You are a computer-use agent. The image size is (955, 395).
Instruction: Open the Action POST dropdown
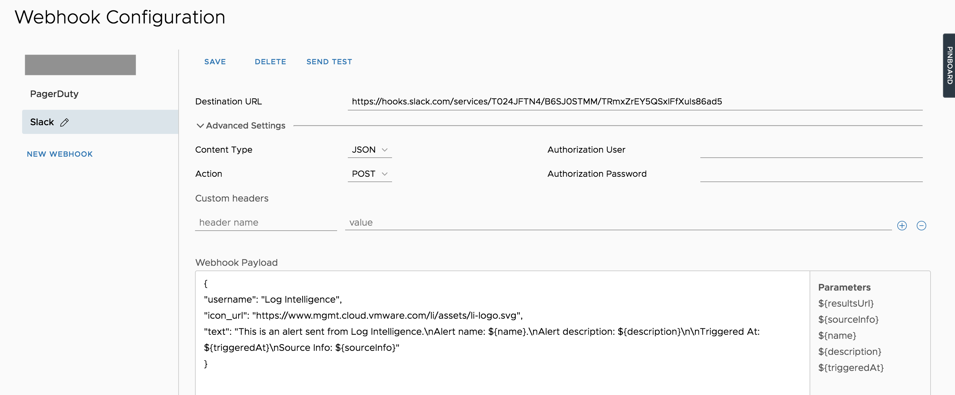pos(369,174)
